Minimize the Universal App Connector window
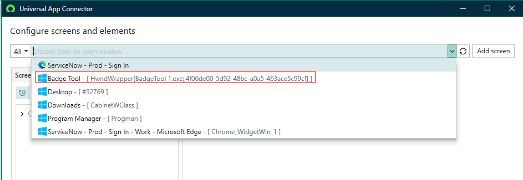 tap(463, 9)
